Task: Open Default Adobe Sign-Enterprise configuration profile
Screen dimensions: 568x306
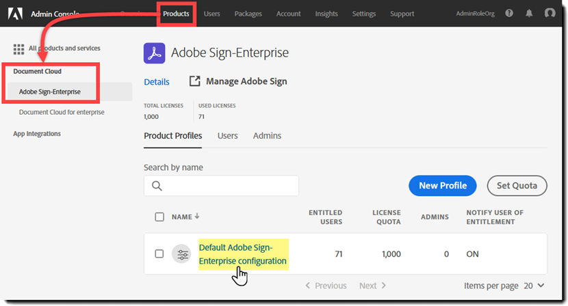Action: 243,254
